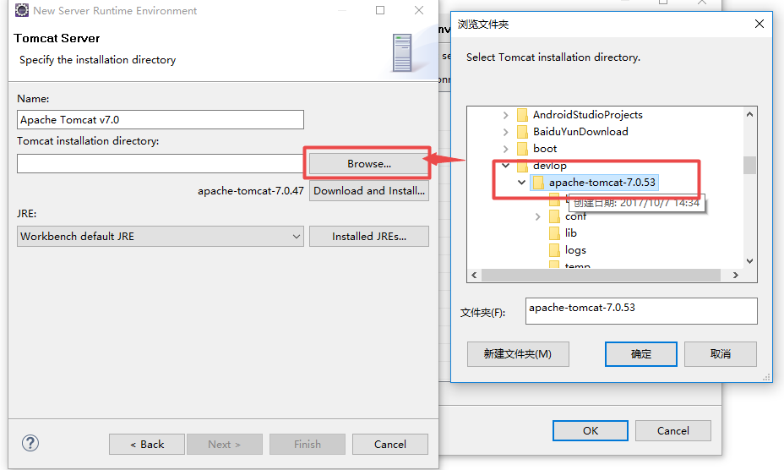Click the Browse... button
784x470 pixels.
coord(369,164)
